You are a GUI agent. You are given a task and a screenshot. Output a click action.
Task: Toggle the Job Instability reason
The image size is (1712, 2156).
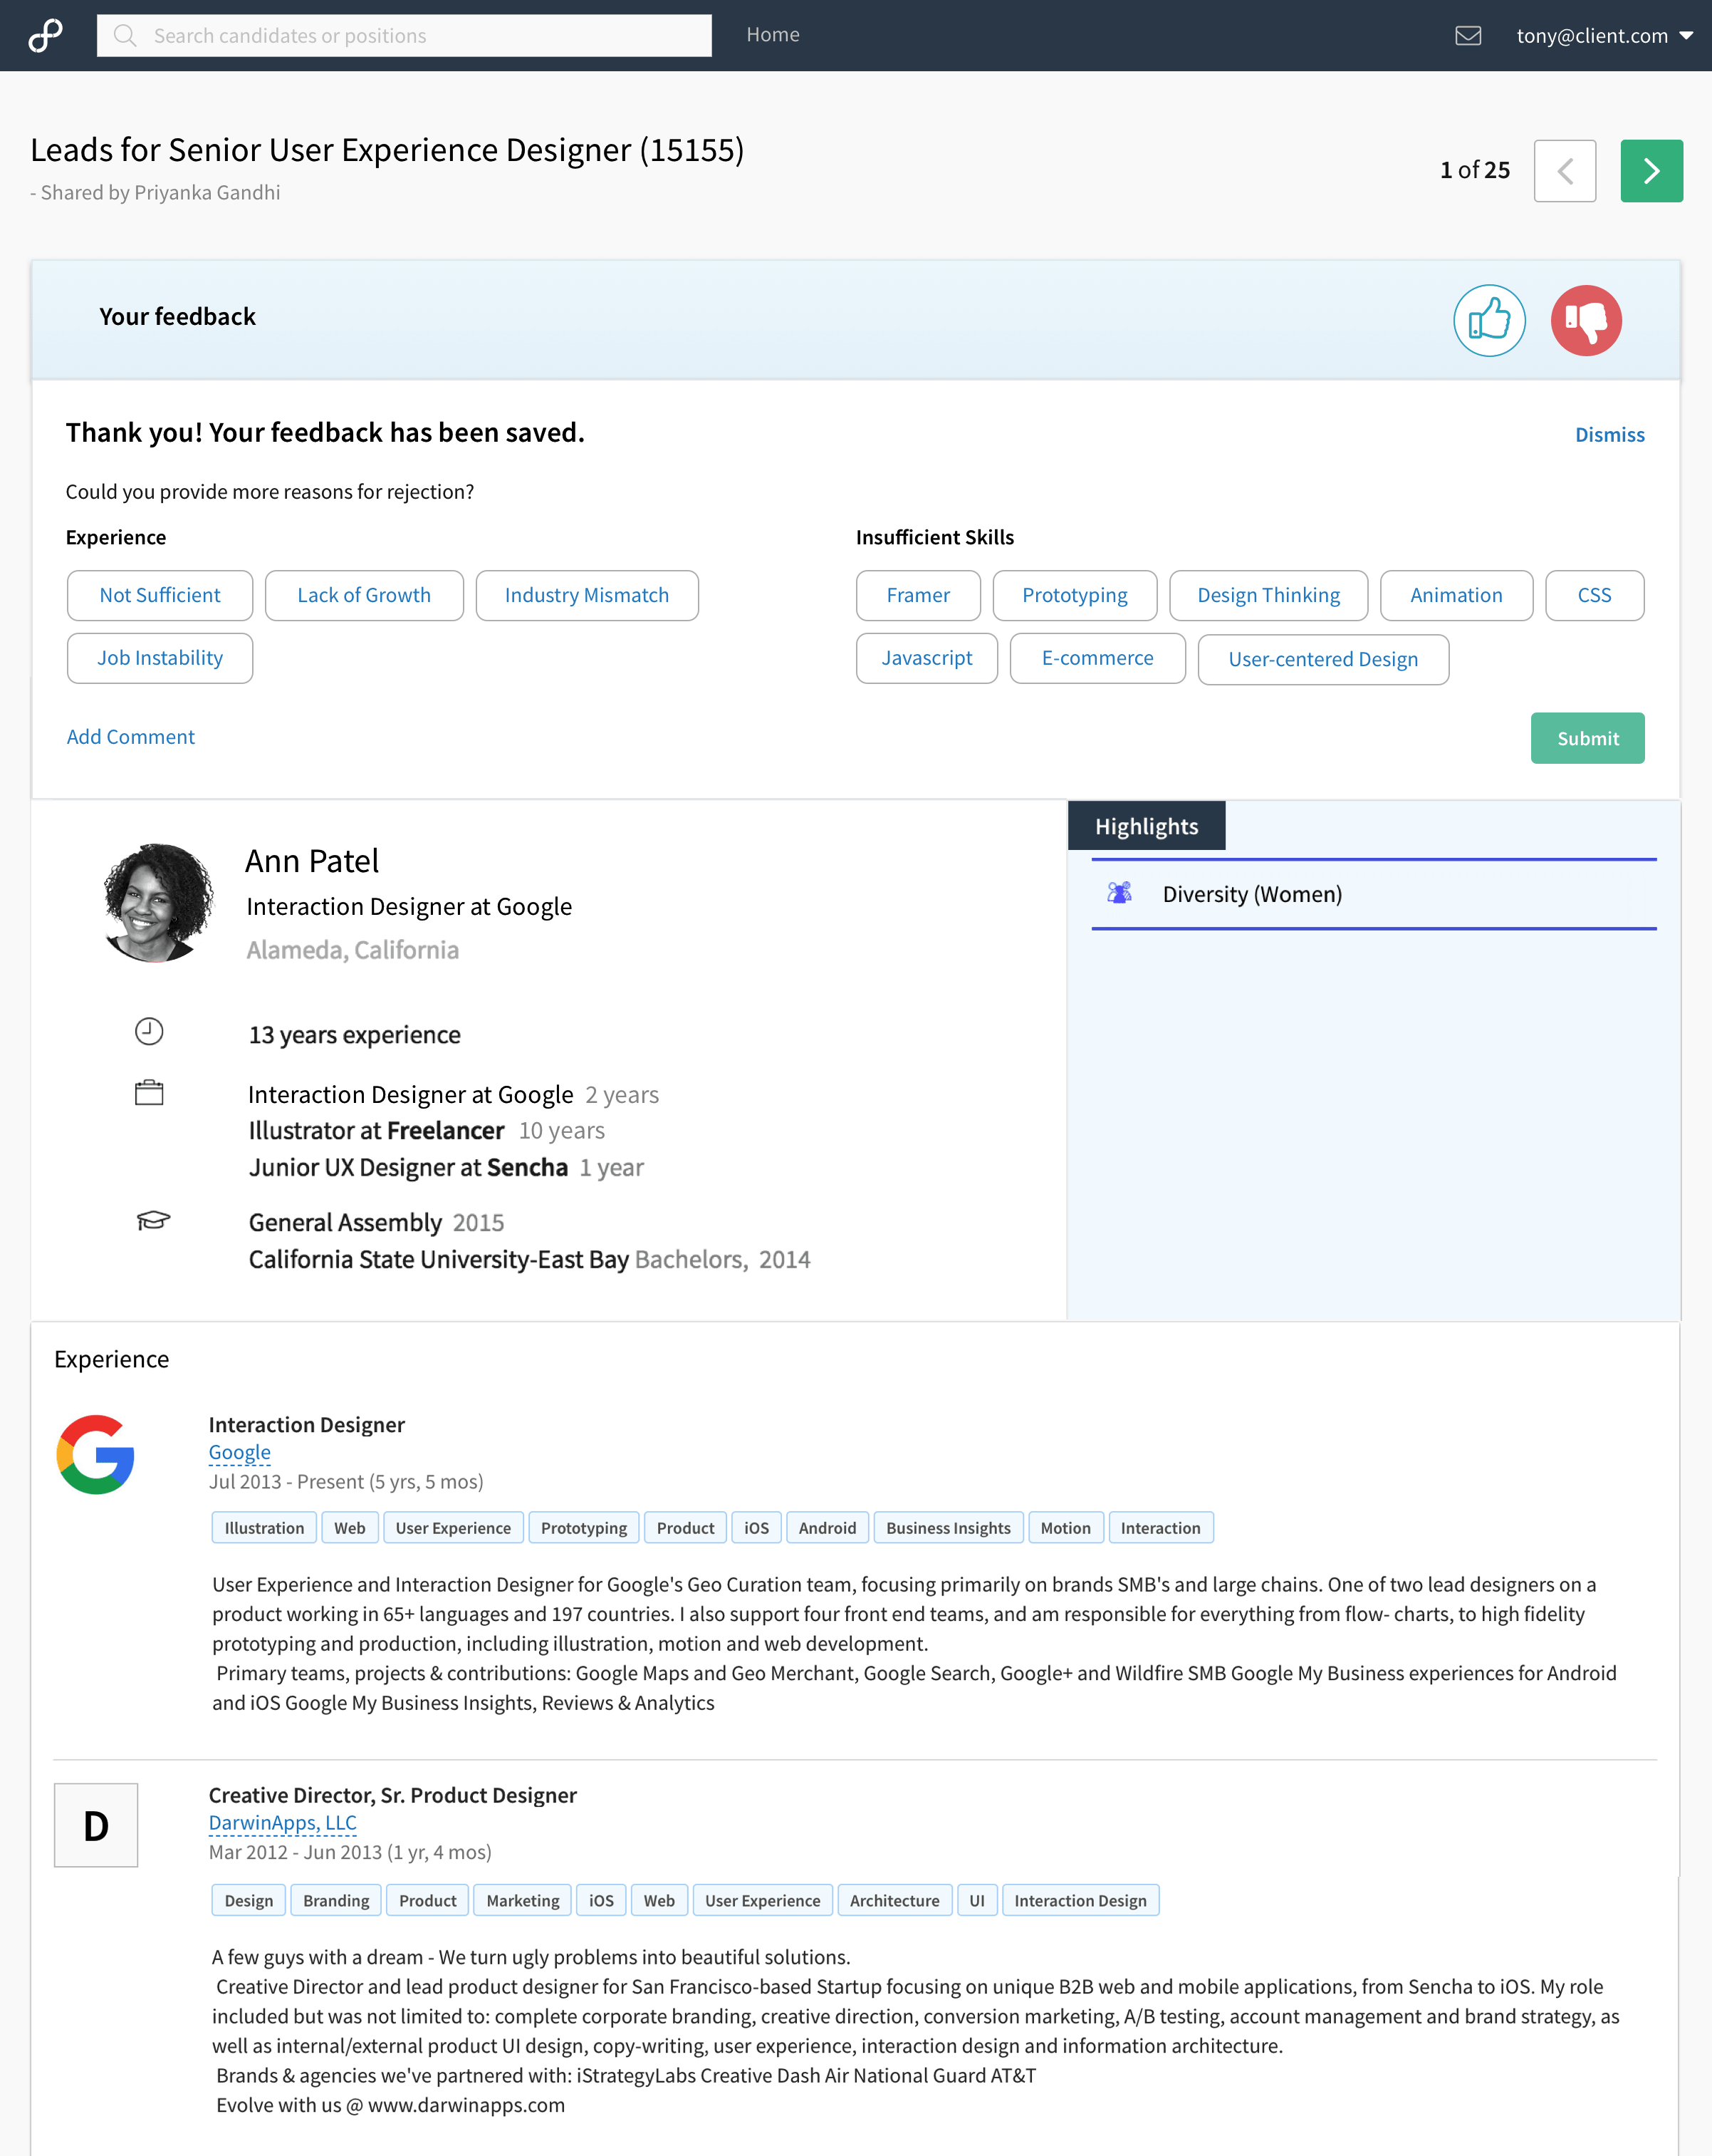point(160,658)
